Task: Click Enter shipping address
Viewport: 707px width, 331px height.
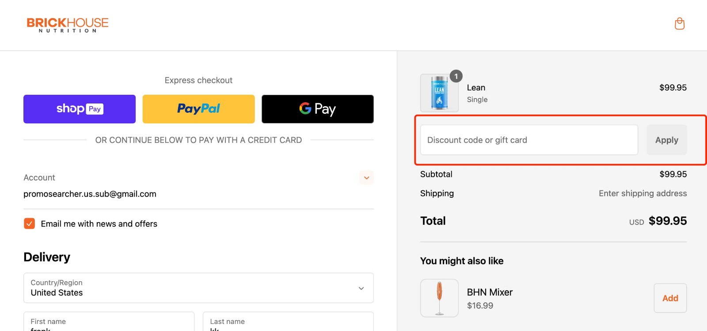Action: click(642, 193)
